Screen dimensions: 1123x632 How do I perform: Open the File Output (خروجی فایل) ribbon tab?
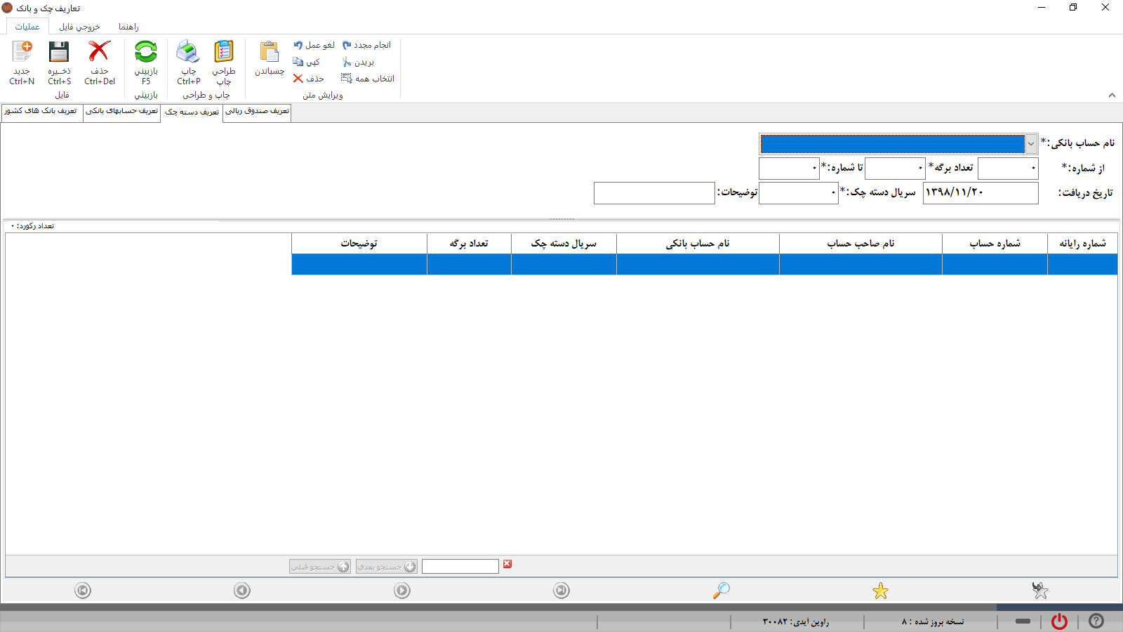(79, 27)
